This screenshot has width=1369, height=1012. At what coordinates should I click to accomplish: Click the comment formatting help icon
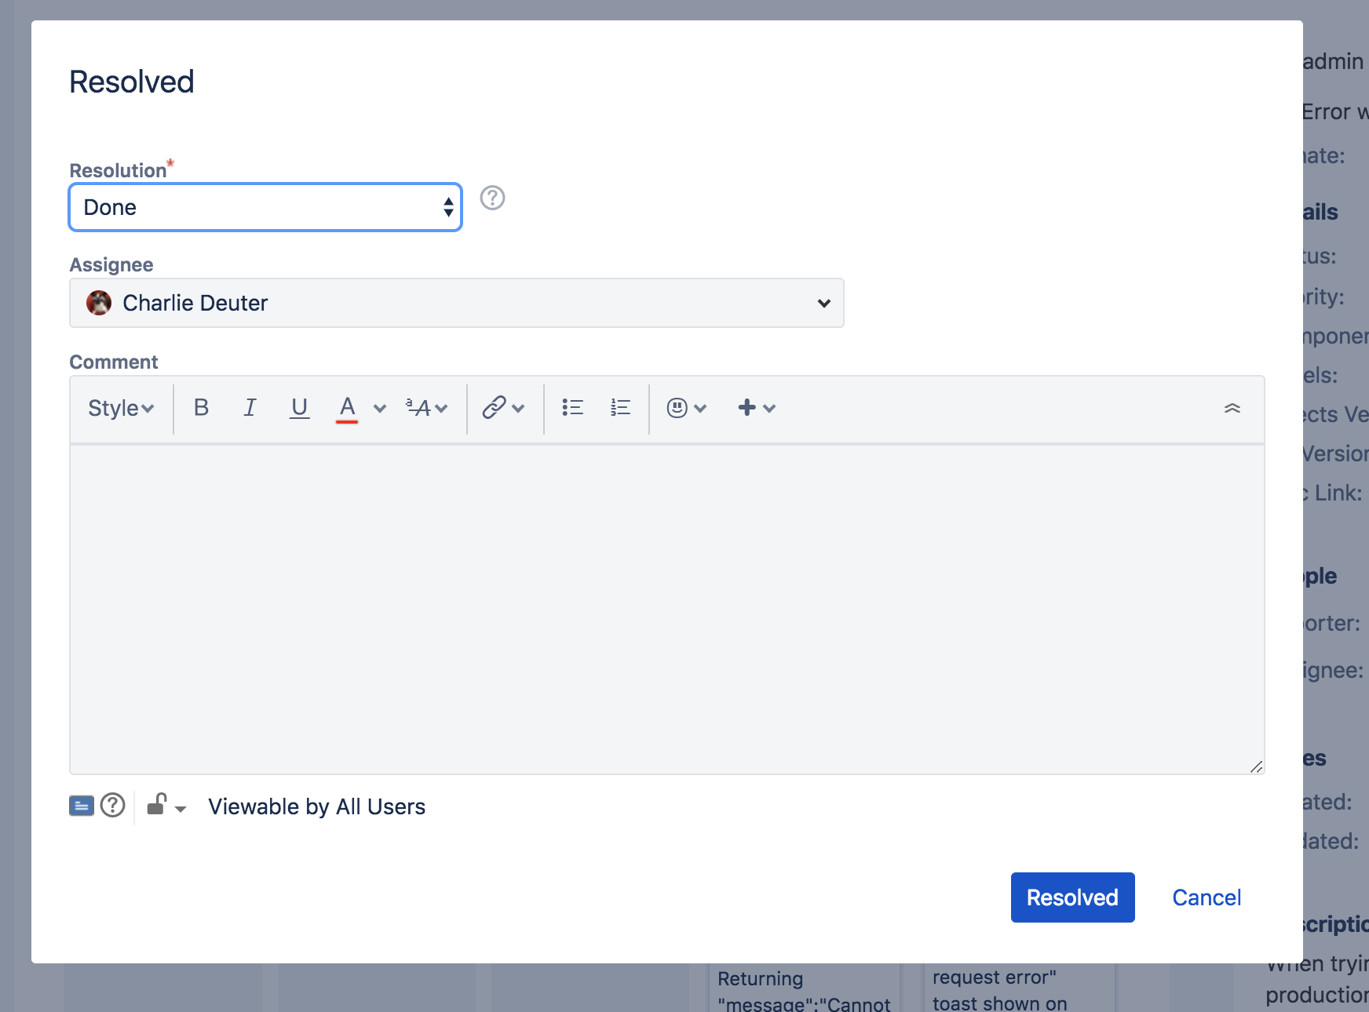click(113, 805)
